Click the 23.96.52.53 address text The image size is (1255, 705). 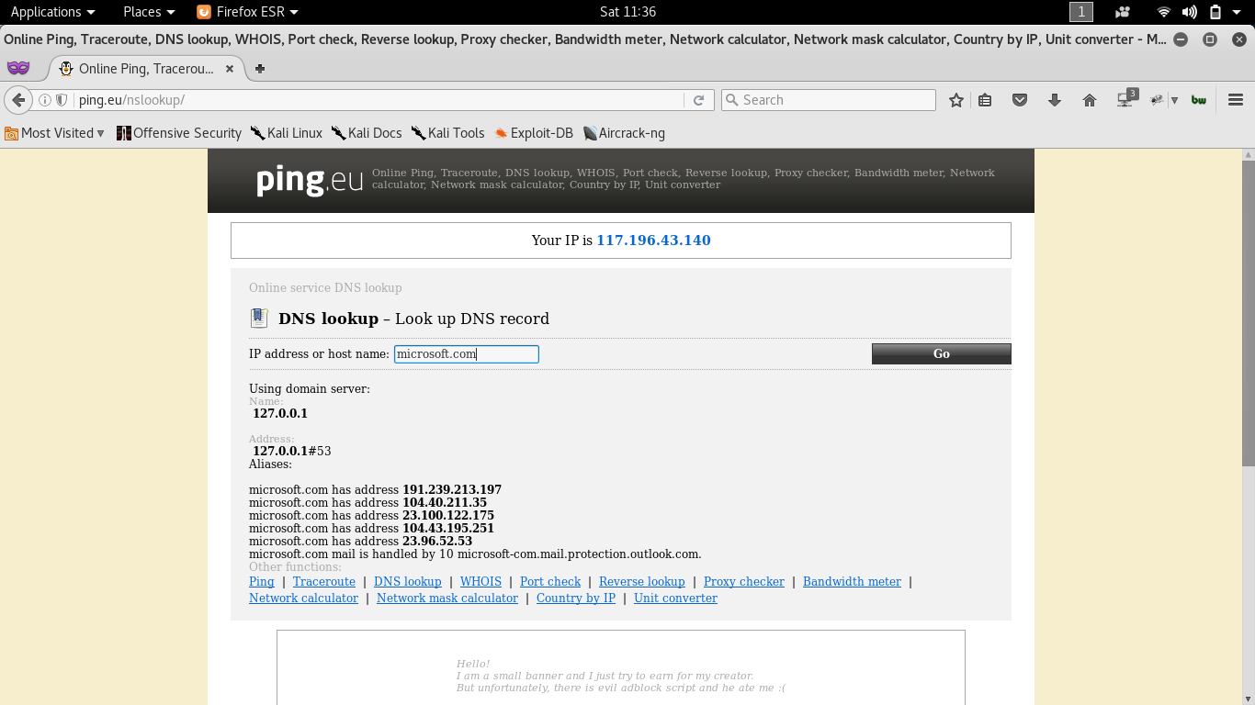click(437, 541)
